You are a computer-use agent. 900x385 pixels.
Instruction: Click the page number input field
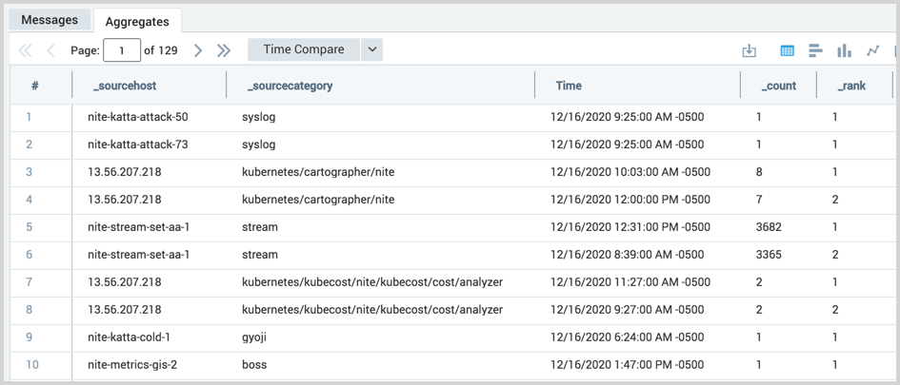(122, 50)
